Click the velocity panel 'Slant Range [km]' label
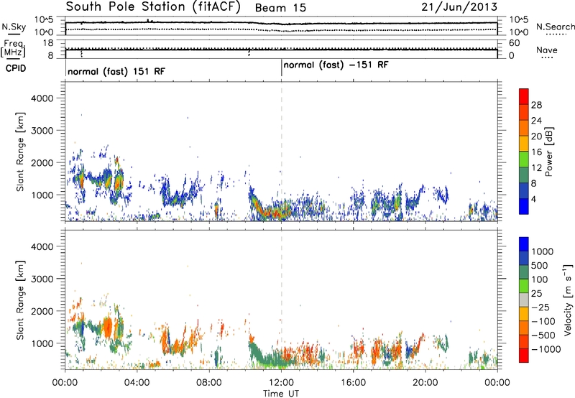The width and height of the screenshot is (575, 398). tap(20, 300)
